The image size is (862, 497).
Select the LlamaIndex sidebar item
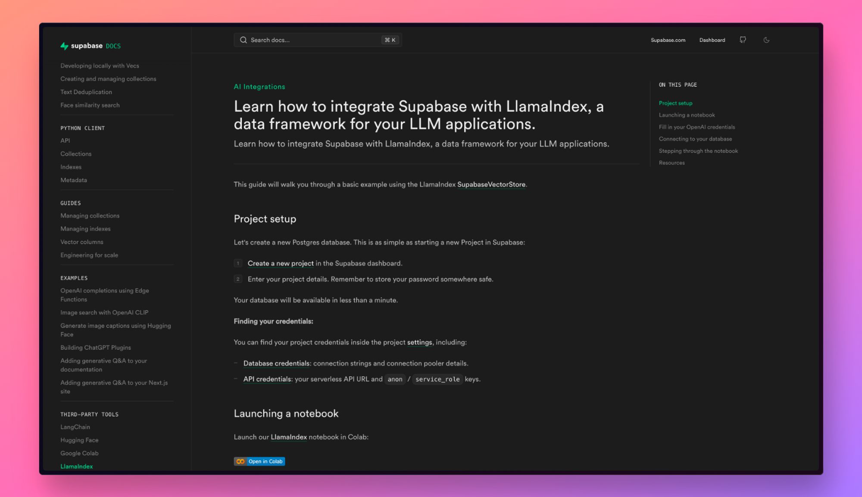[77, 466]
